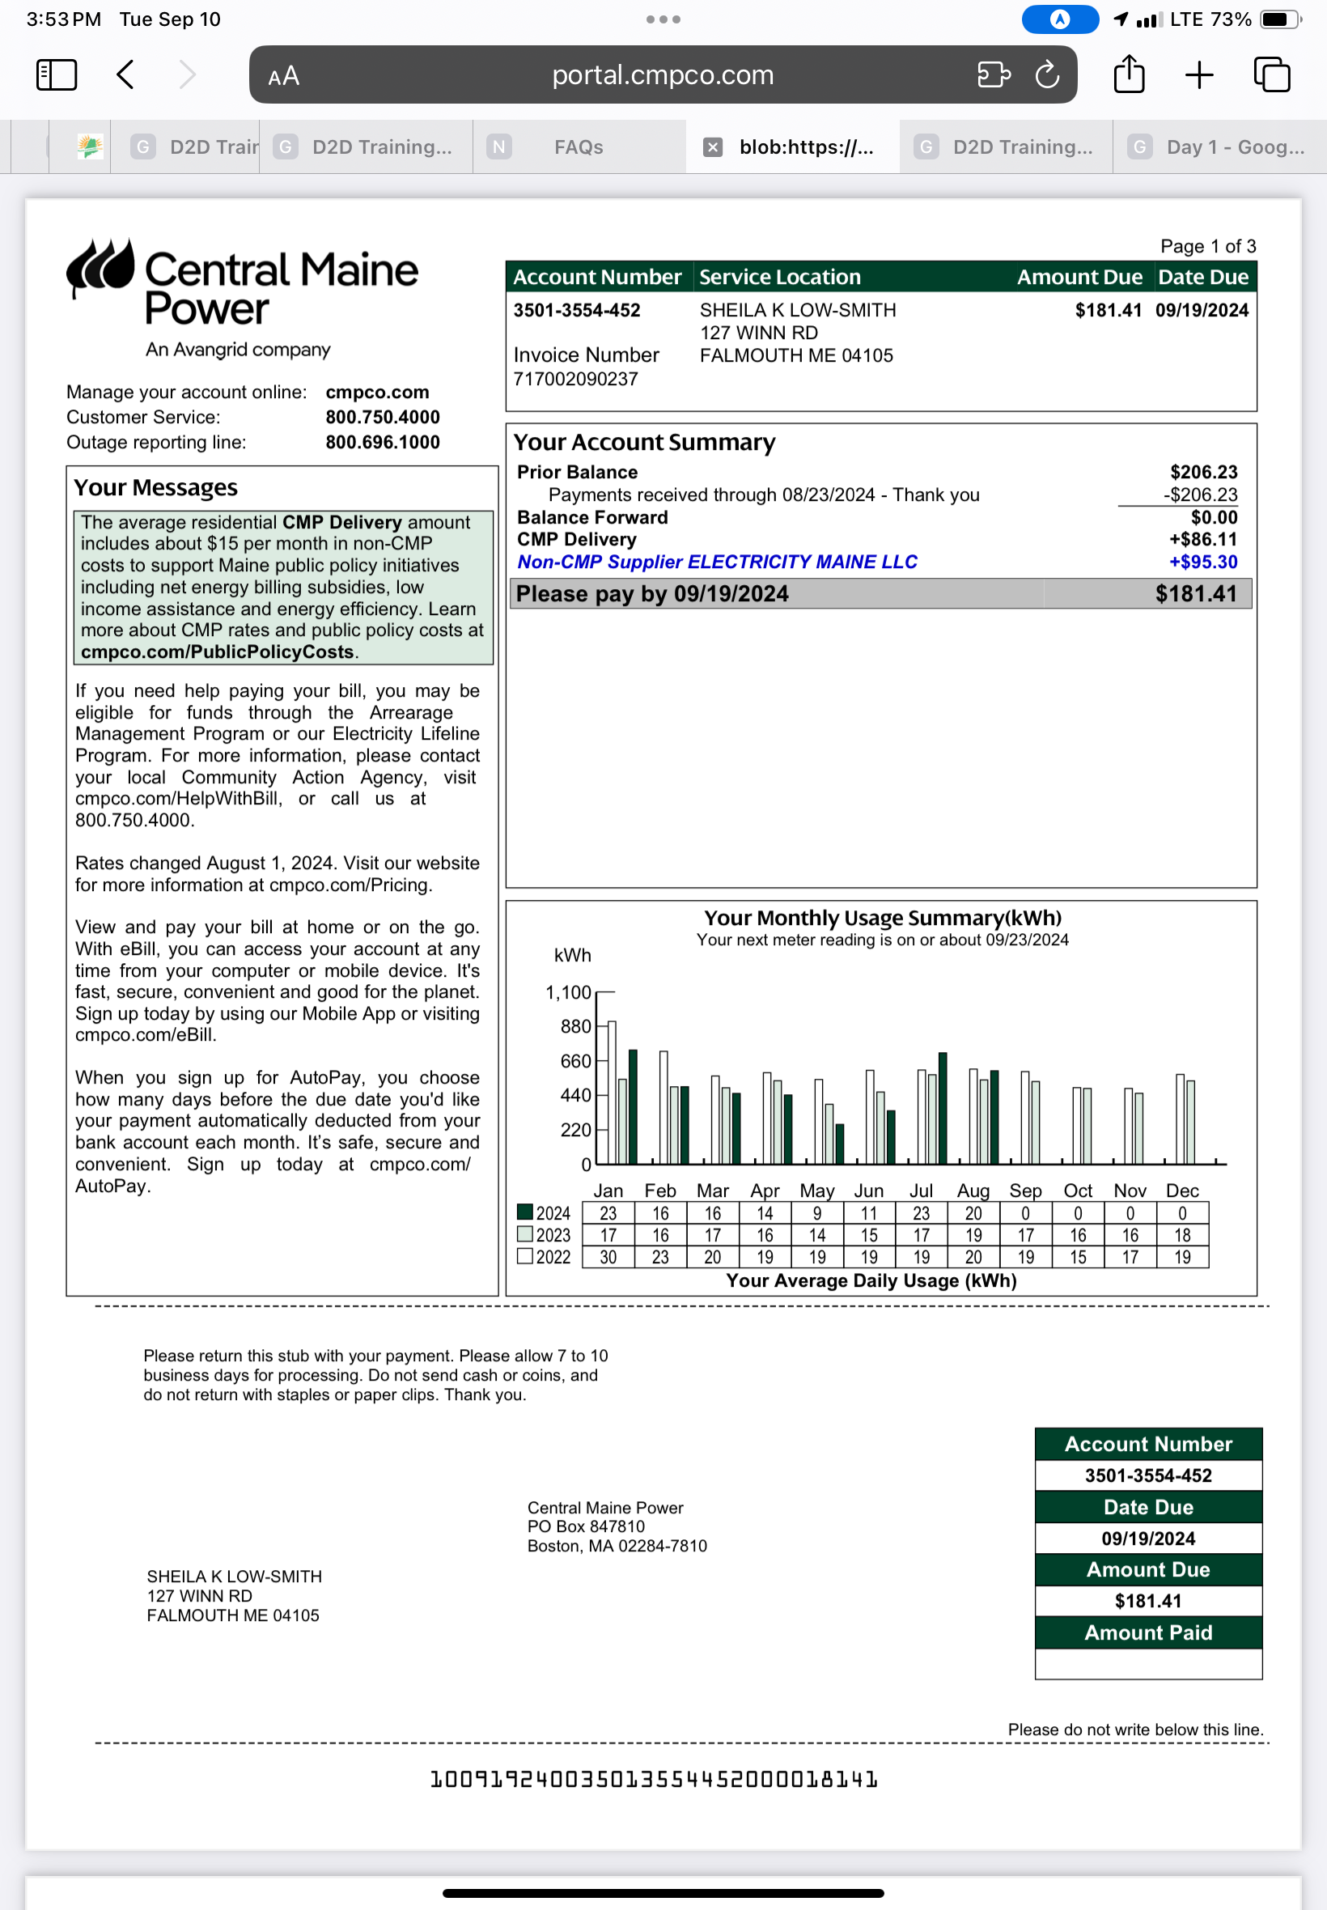Open the Share sheet
This screenshot has width=1327, height=1910.
click(1128, 74)
